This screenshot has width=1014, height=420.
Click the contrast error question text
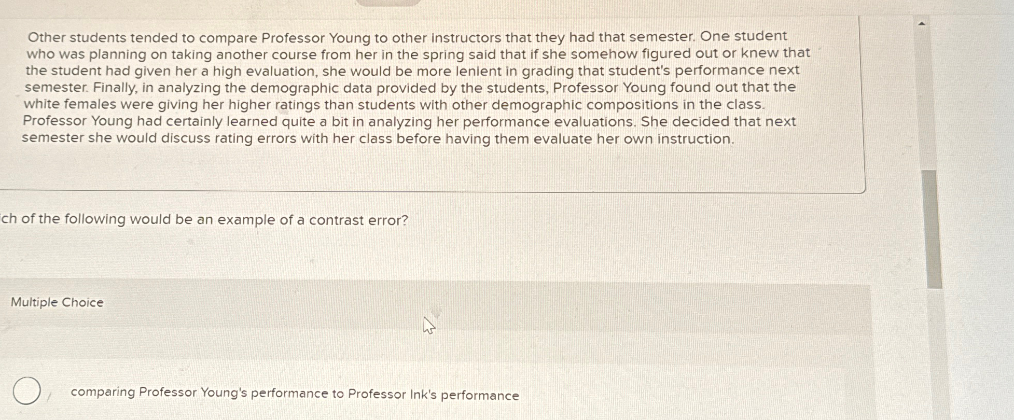point(205,220)
